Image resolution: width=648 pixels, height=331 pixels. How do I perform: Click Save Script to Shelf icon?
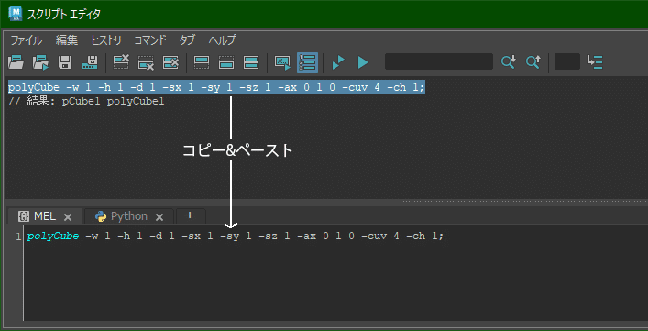point(90,62)
